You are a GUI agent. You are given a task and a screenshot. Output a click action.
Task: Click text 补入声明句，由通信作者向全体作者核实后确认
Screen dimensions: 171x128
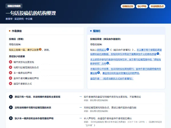[x=108, y=118]
